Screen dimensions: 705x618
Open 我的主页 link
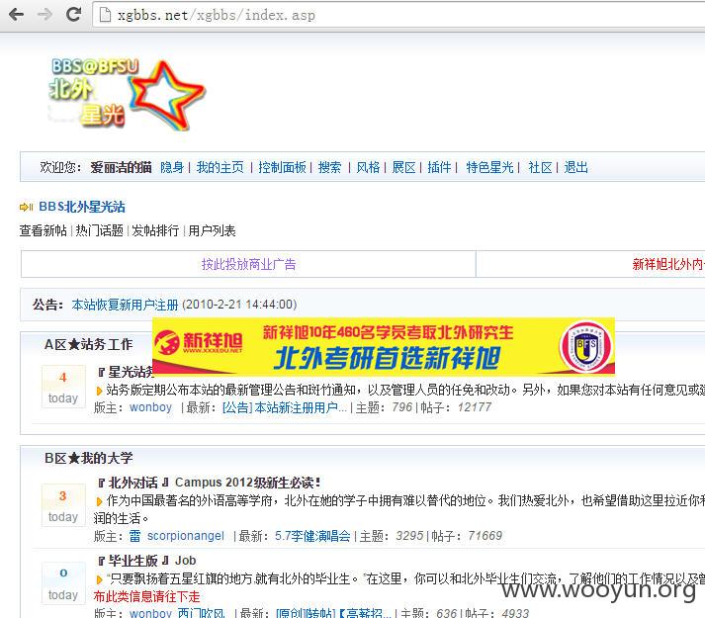(220, 167)
